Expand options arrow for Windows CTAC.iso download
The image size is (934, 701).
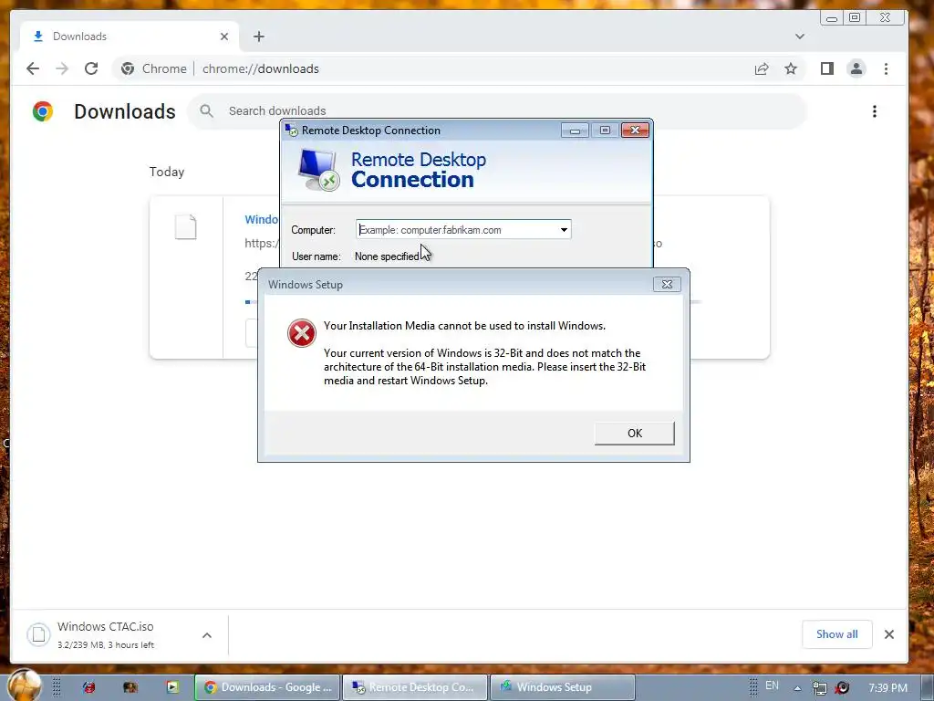click(x=207, y=635)
